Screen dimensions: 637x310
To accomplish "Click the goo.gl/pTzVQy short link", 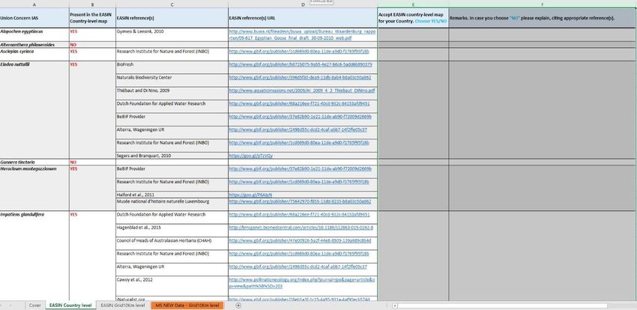I will coord(247,156).
